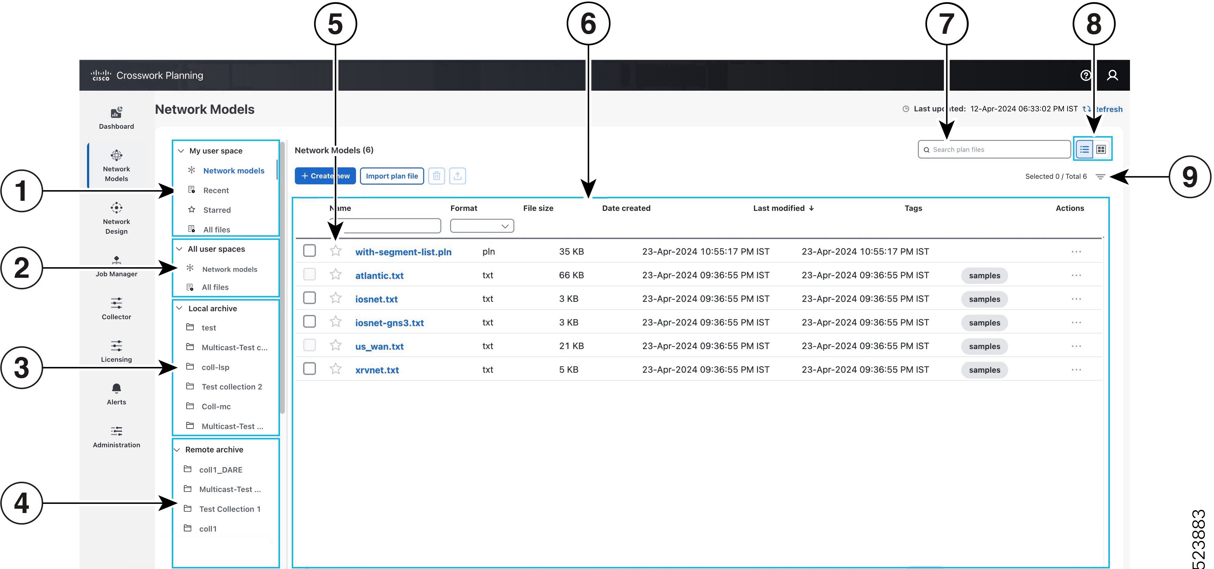
Task: Click the Refresh link
Action: (x=1103, y=109)
